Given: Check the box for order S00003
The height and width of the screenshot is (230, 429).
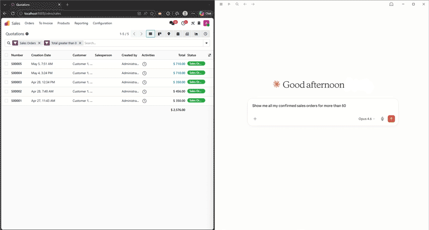Looking at the screenshot, I should tap(6, 82).
